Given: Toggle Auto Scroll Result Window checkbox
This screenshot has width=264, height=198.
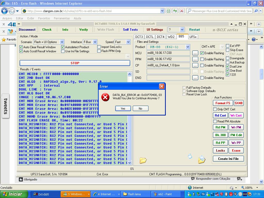Looking at the screenshot, I should coord(21,51).
